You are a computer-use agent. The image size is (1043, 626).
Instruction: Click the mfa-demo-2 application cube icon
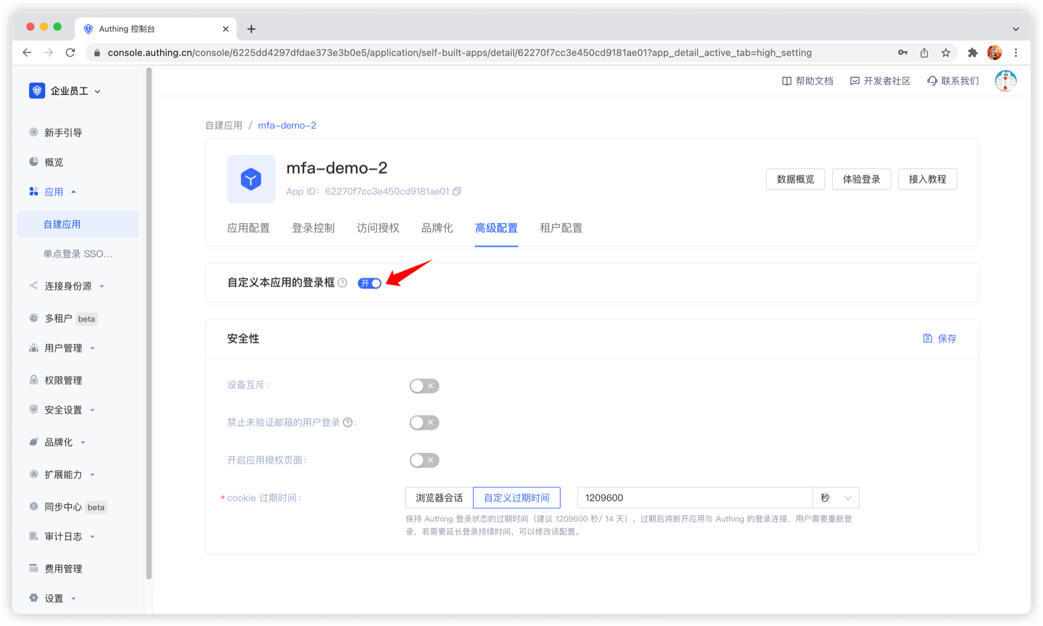[x=251, y=179]
